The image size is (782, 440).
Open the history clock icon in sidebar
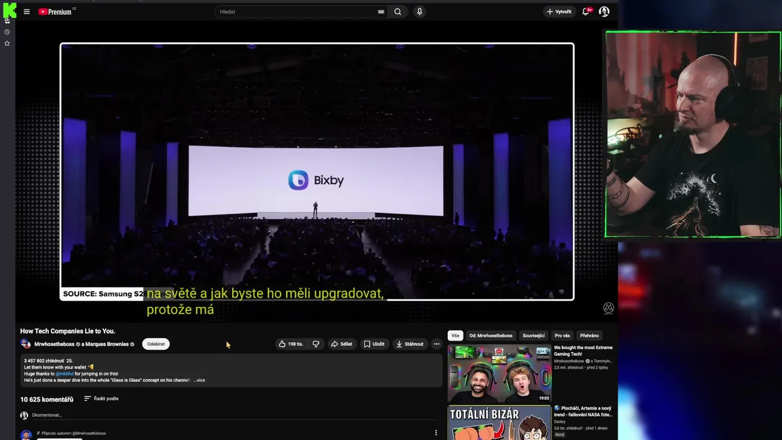coord(7,32)
